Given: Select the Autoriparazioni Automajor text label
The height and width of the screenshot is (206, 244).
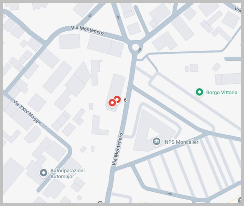Looking at the screenshot, I should click(67, 174).
